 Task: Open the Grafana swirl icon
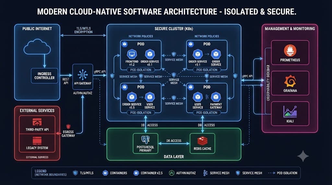point(290,81)
